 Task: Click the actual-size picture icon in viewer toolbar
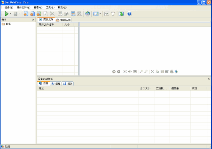(135, 72)
